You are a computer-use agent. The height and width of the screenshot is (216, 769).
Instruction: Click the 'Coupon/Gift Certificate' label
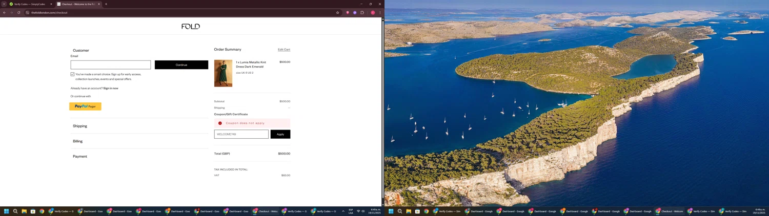[231, 114]
